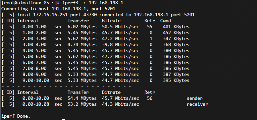Click the '44.3 Mbits/sec' receiver bitrate
This screenshot has height=120, width=257.
click(121, 104)
